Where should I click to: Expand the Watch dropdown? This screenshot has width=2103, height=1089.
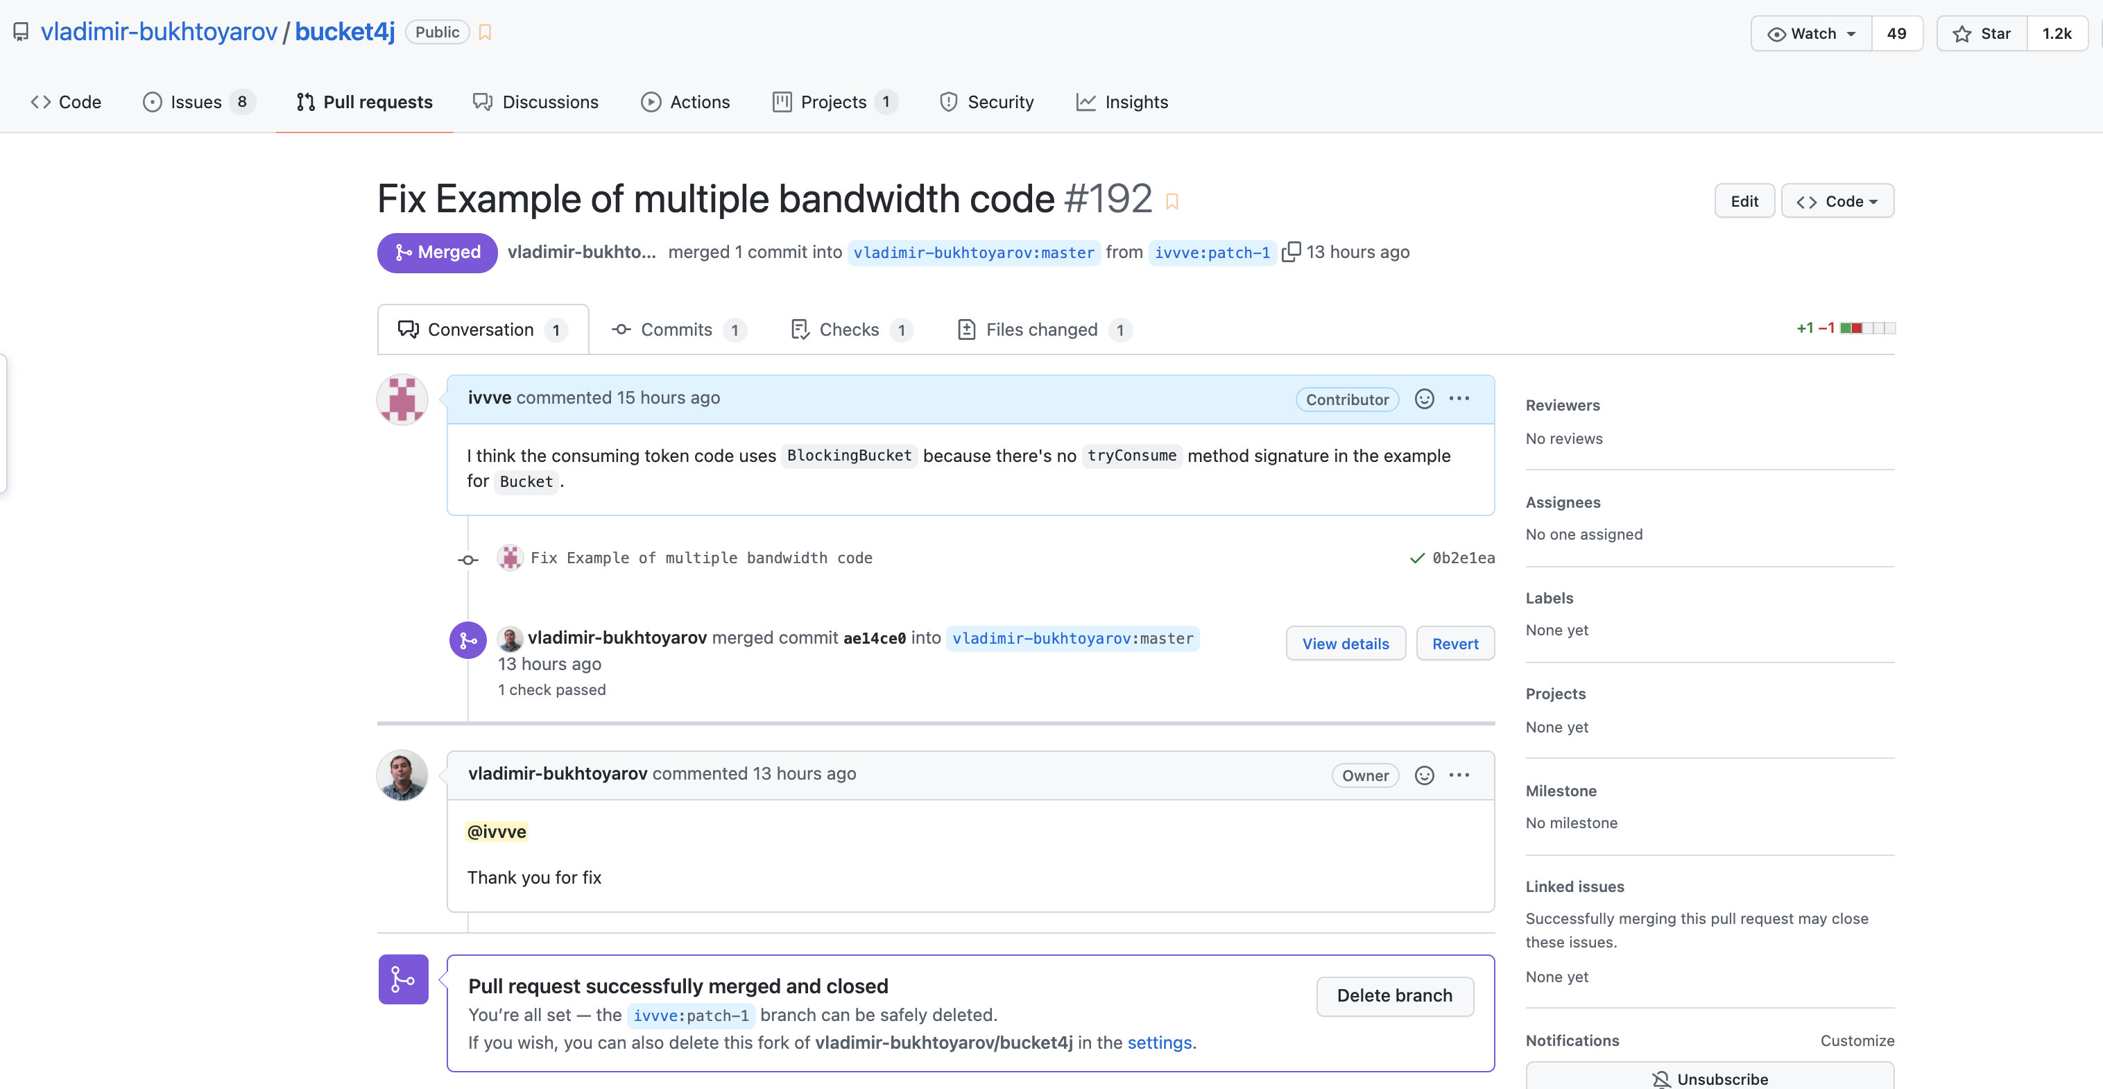click(1811, 33)
